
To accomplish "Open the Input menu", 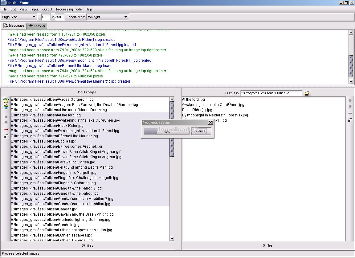I will [35, 10].
